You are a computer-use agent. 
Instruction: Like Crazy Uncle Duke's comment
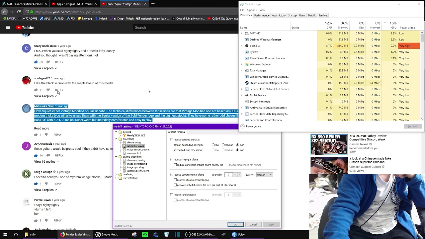coord(36,62)
